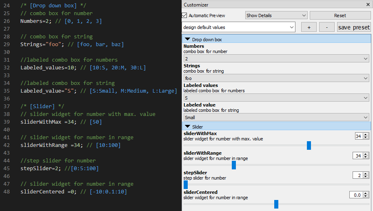The height and width of the screenshot is (211, 373).
Task: Click code line Numbers=2 in editor
Action: coord(61,21)
